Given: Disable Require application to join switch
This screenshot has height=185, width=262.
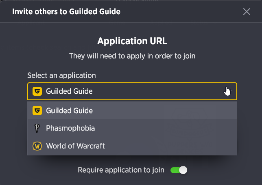Looking at the screenshot, I should coord(179,170).
